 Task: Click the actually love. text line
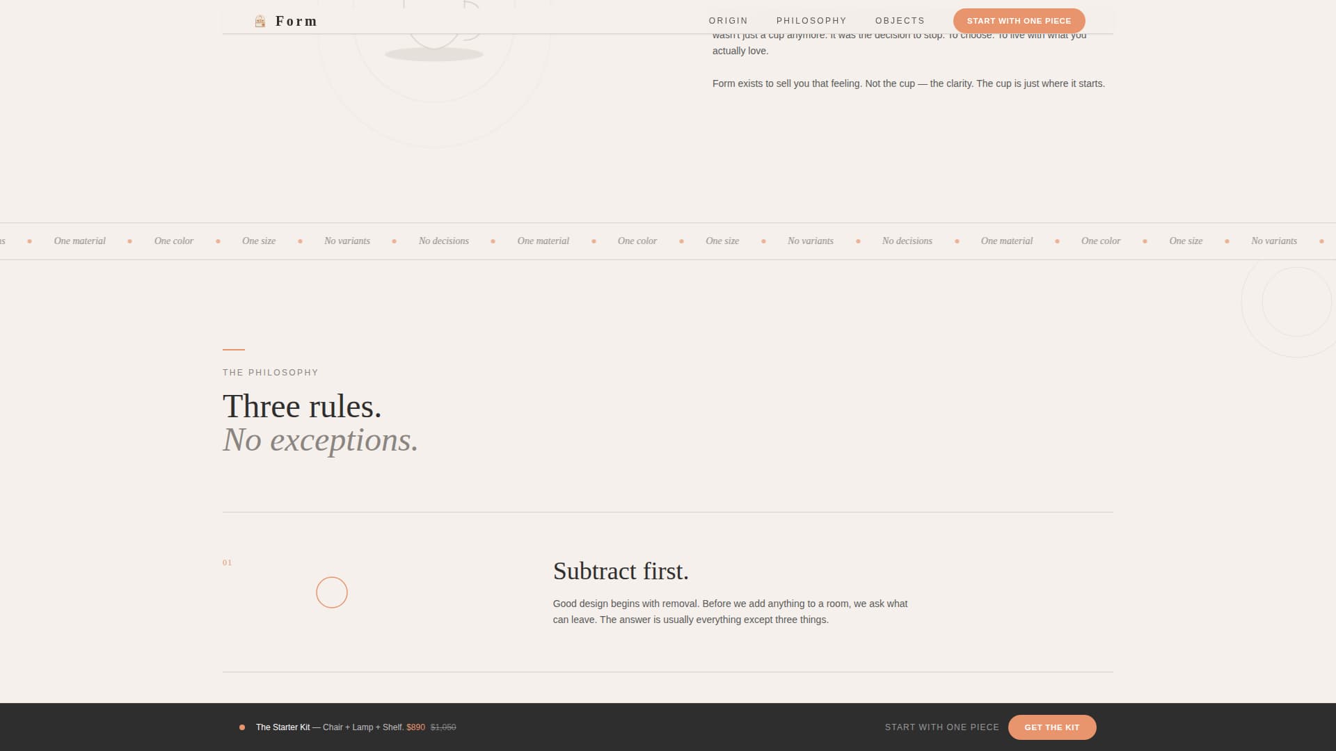pos(740,51)
